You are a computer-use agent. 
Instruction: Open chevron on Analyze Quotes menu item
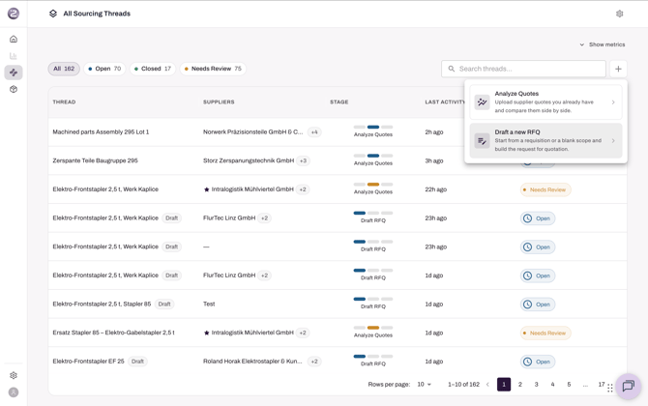(x=613, y=102)
